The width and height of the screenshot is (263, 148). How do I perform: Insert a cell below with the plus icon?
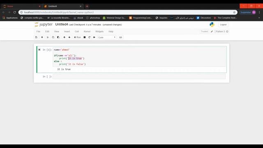point(42,37)
